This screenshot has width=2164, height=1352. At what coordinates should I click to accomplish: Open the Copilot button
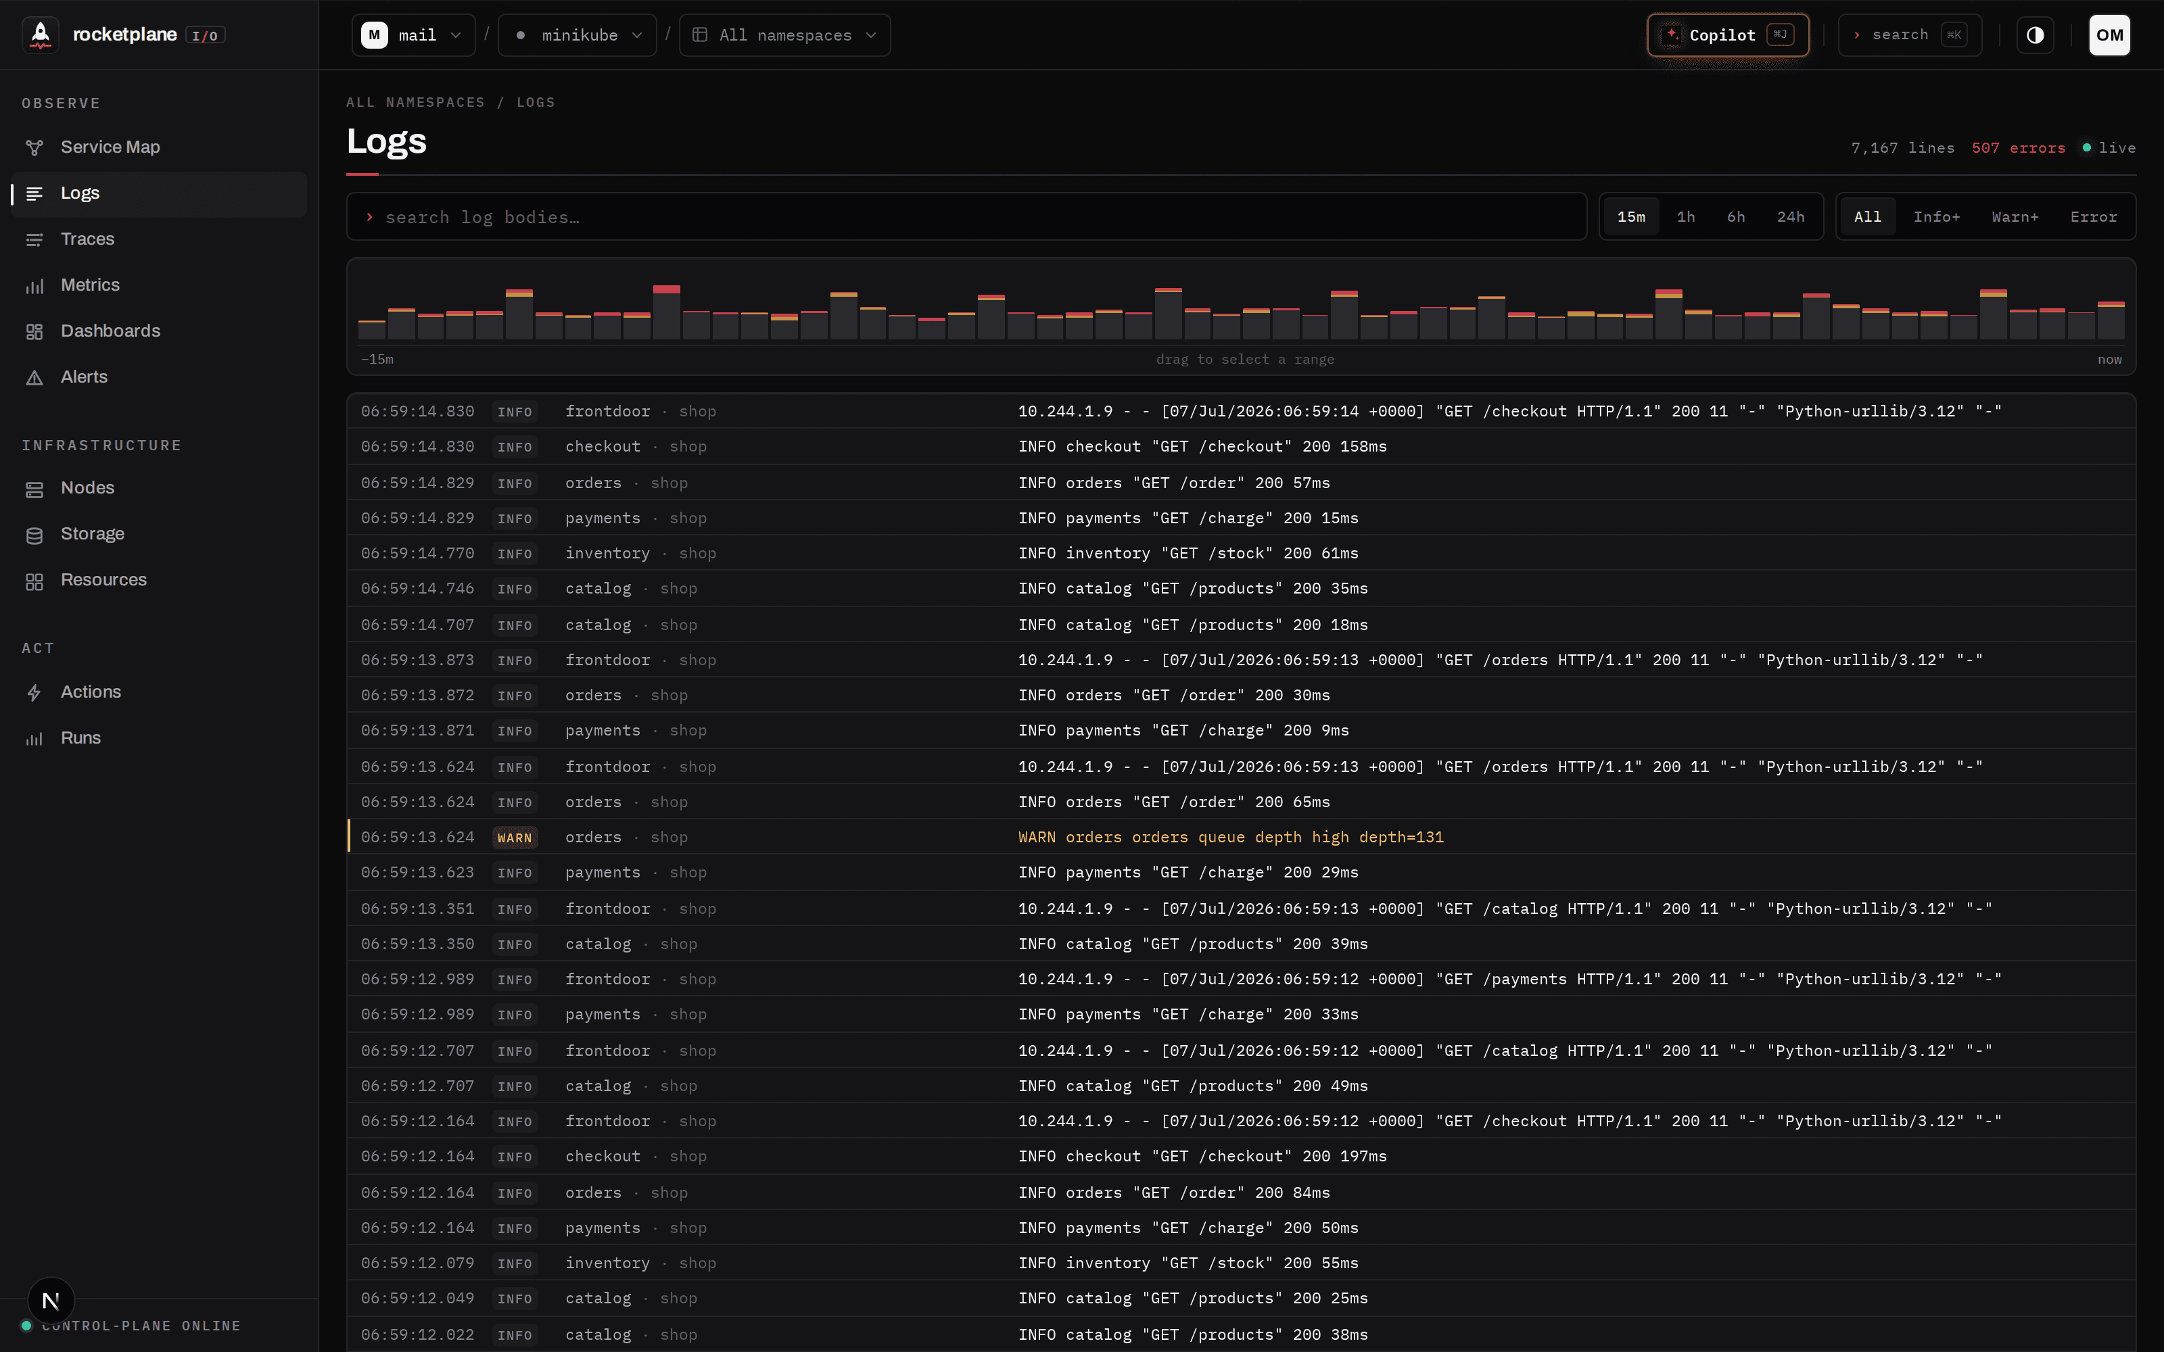(x=1728, y=35)
